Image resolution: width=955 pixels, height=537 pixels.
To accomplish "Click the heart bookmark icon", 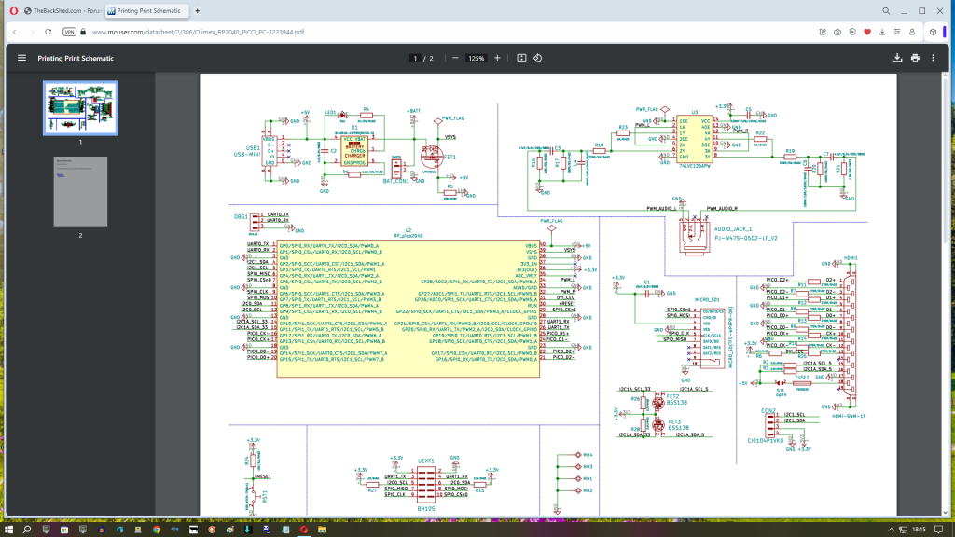I will pyautogui.click(x=866, y=31).
